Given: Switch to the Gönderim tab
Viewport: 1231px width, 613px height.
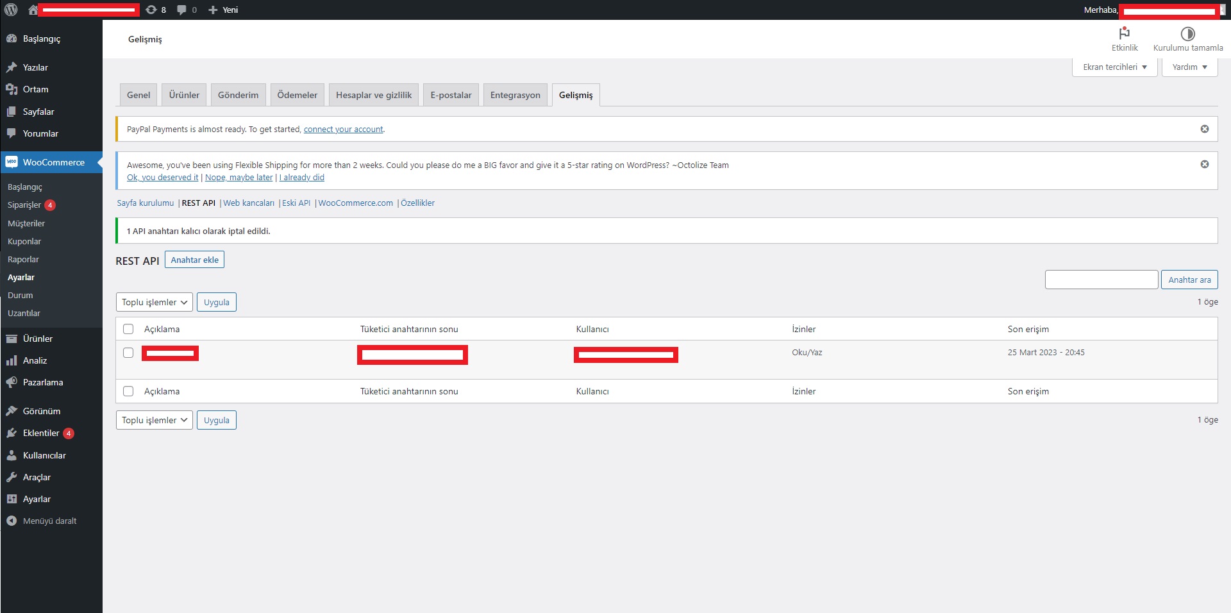Looking at the screenshot, I should click(x=238, y=95).
